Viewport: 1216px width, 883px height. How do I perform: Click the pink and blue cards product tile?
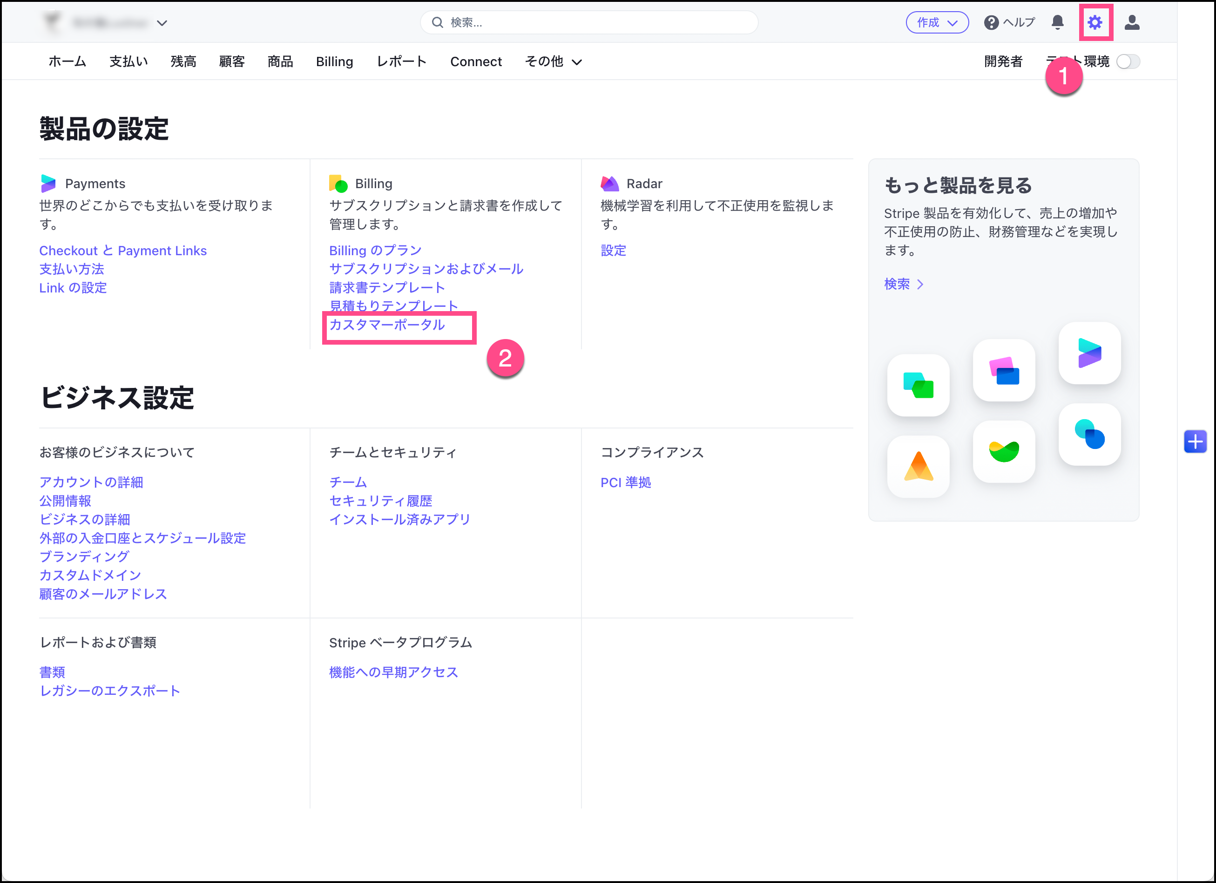pyautogui.click(x=1004, y=371)
